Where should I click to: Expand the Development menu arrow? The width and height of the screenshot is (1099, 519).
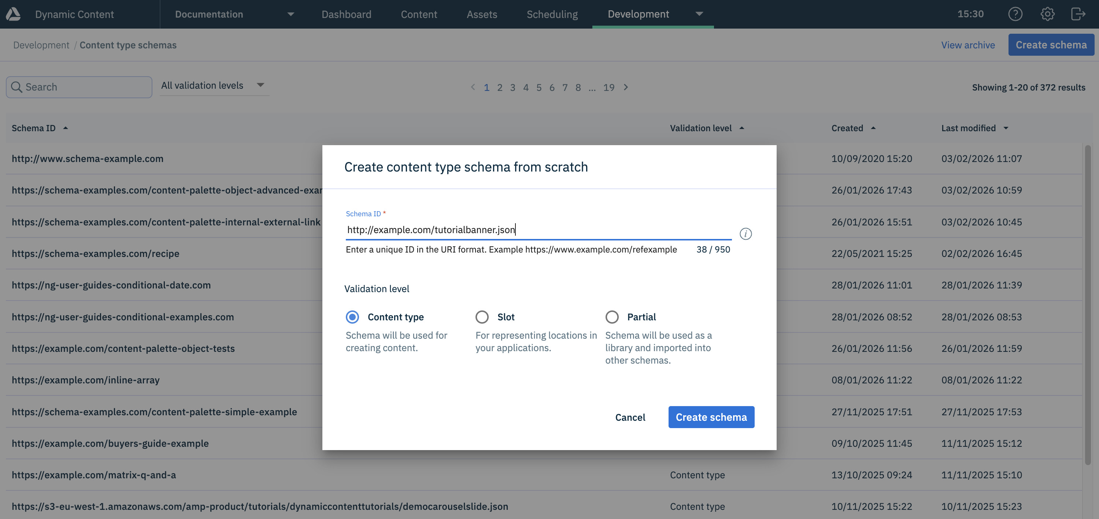pyautogui.click(x=699, y=14)
